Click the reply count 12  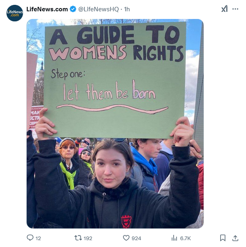click(x=38, y=238)
